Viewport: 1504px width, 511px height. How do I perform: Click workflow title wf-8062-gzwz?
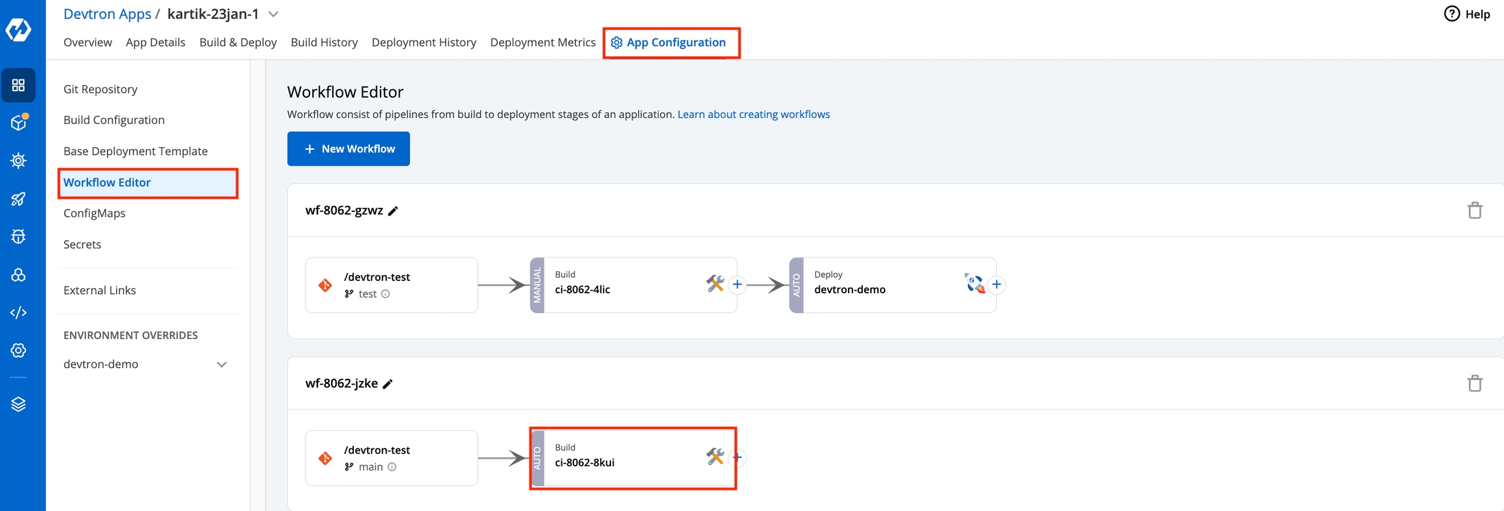tap(344, 211)
